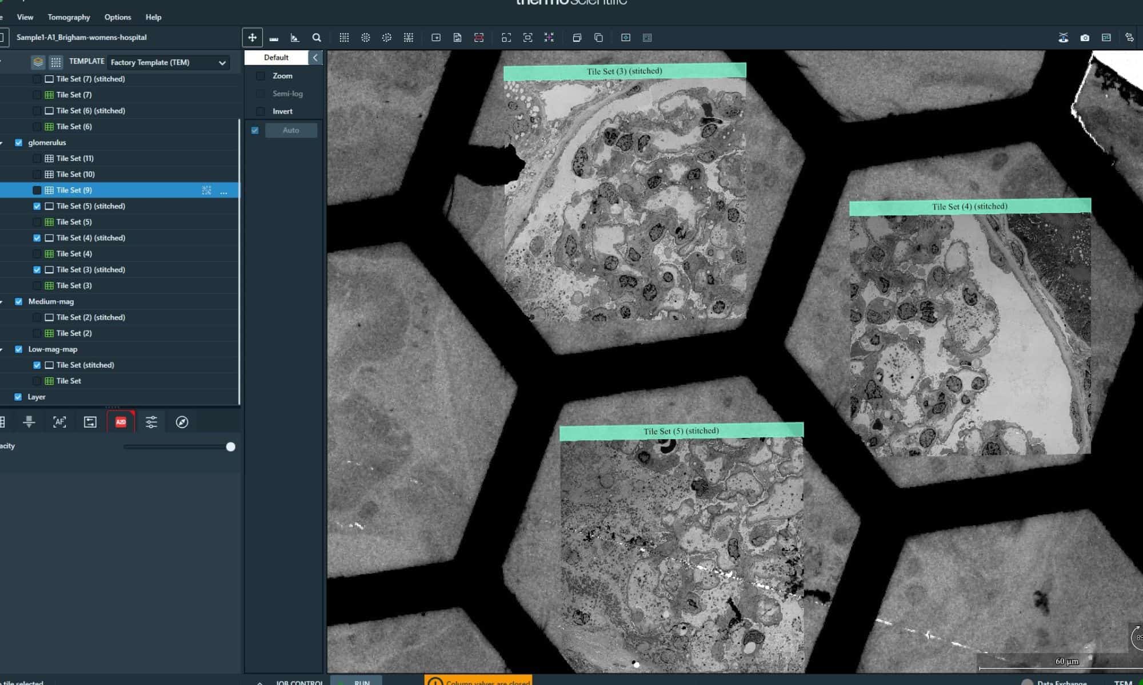Select the angle measurement tool
The image size is (1143, 685).
[295, 38]
